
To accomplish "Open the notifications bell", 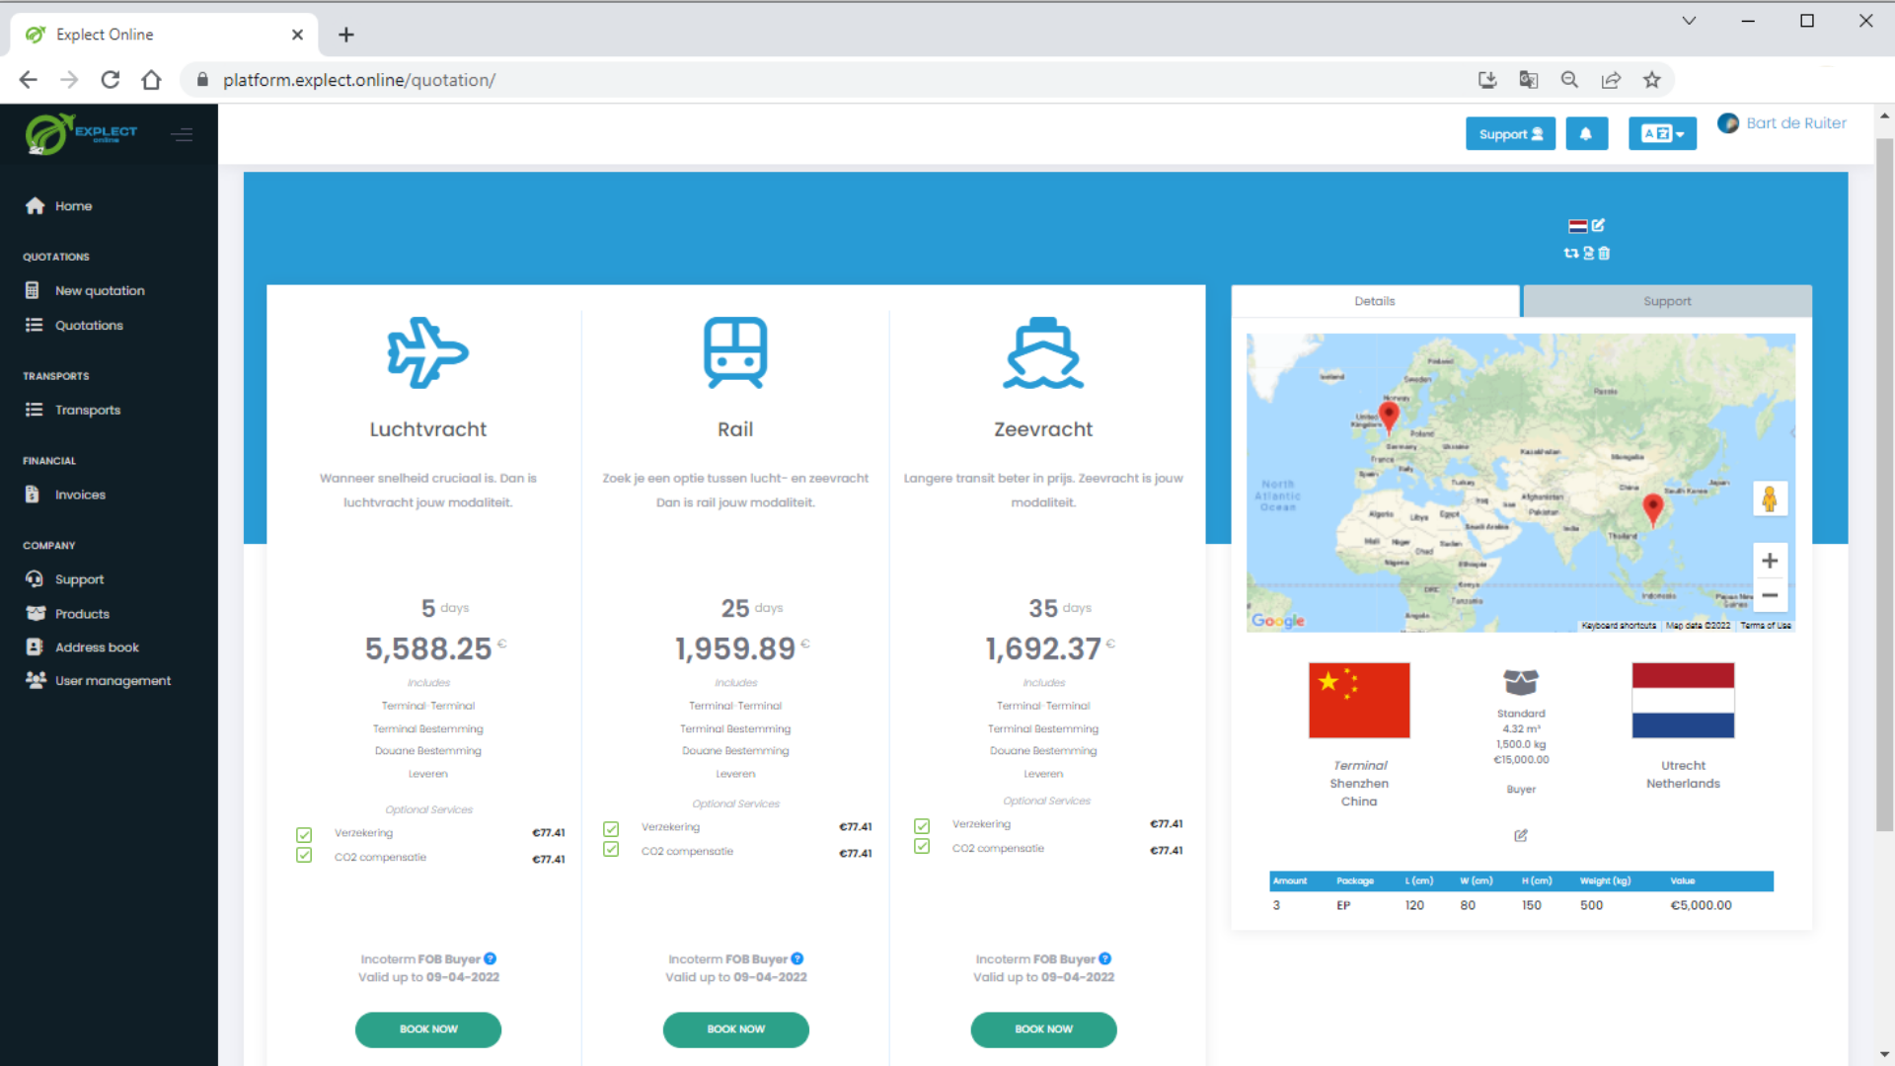I will 1586,134.
